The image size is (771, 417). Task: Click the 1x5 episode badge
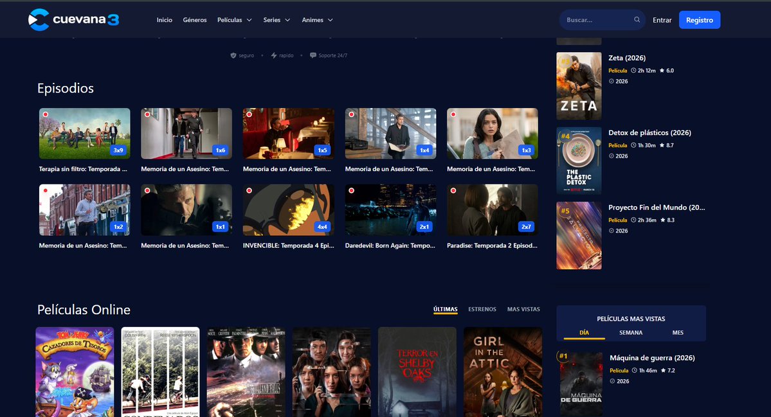323,150
